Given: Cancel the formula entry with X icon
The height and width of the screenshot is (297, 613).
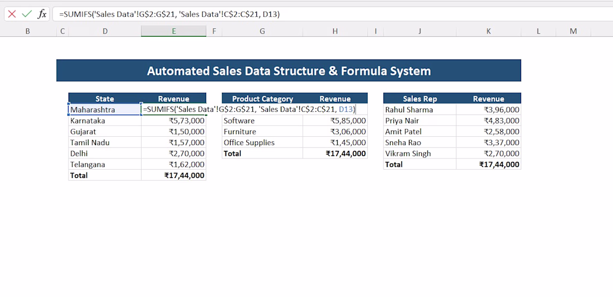Looking at the screenshot, I should (x=12, y=14).
